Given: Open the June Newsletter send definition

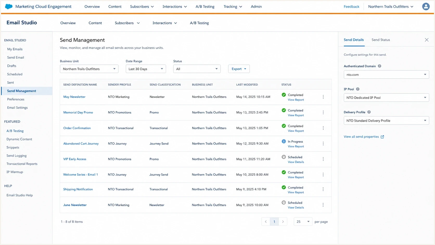Looking at the screenshot, I should (75, 205).
